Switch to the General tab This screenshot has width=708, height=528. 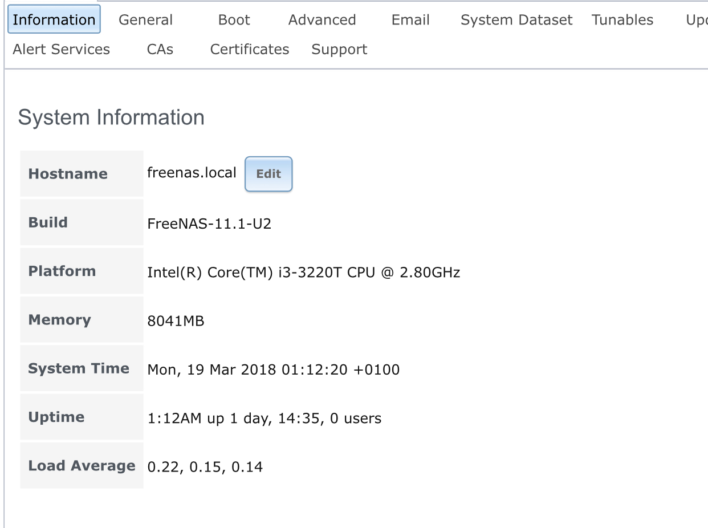pos(145,20)
